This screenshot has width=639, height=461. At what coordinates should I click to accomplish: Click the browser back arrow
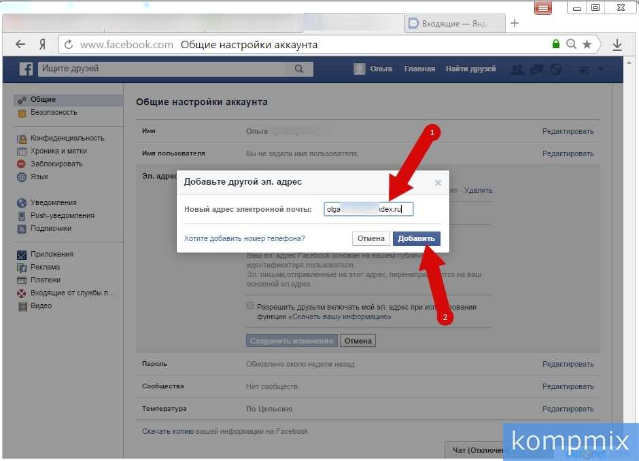(20, 45)
